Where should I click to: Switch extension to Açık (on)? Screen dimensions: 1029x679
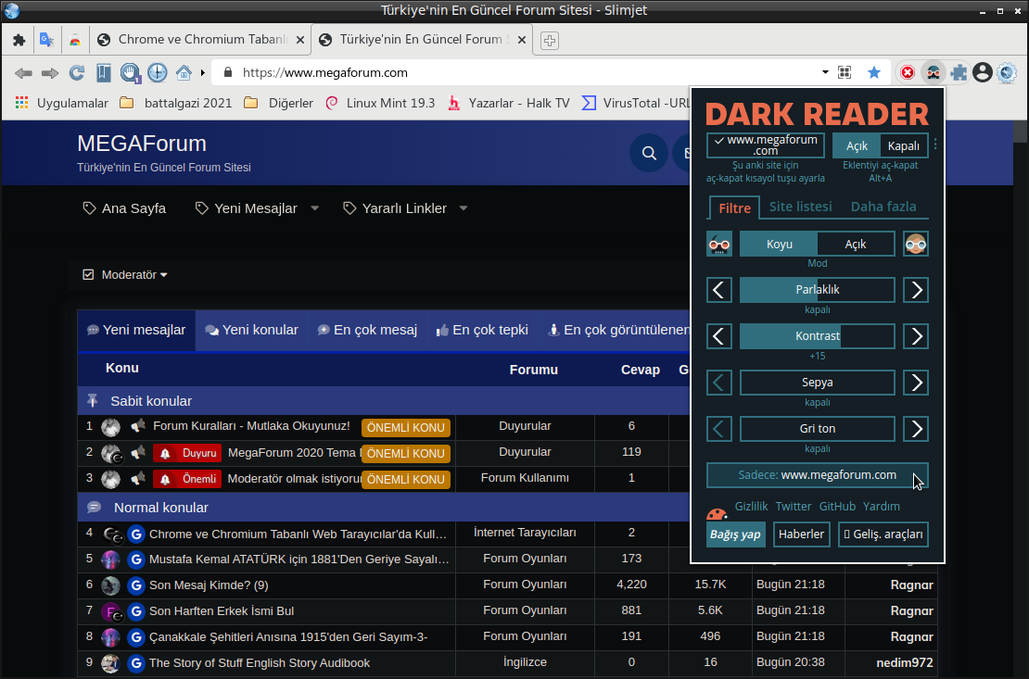point(857,145)
